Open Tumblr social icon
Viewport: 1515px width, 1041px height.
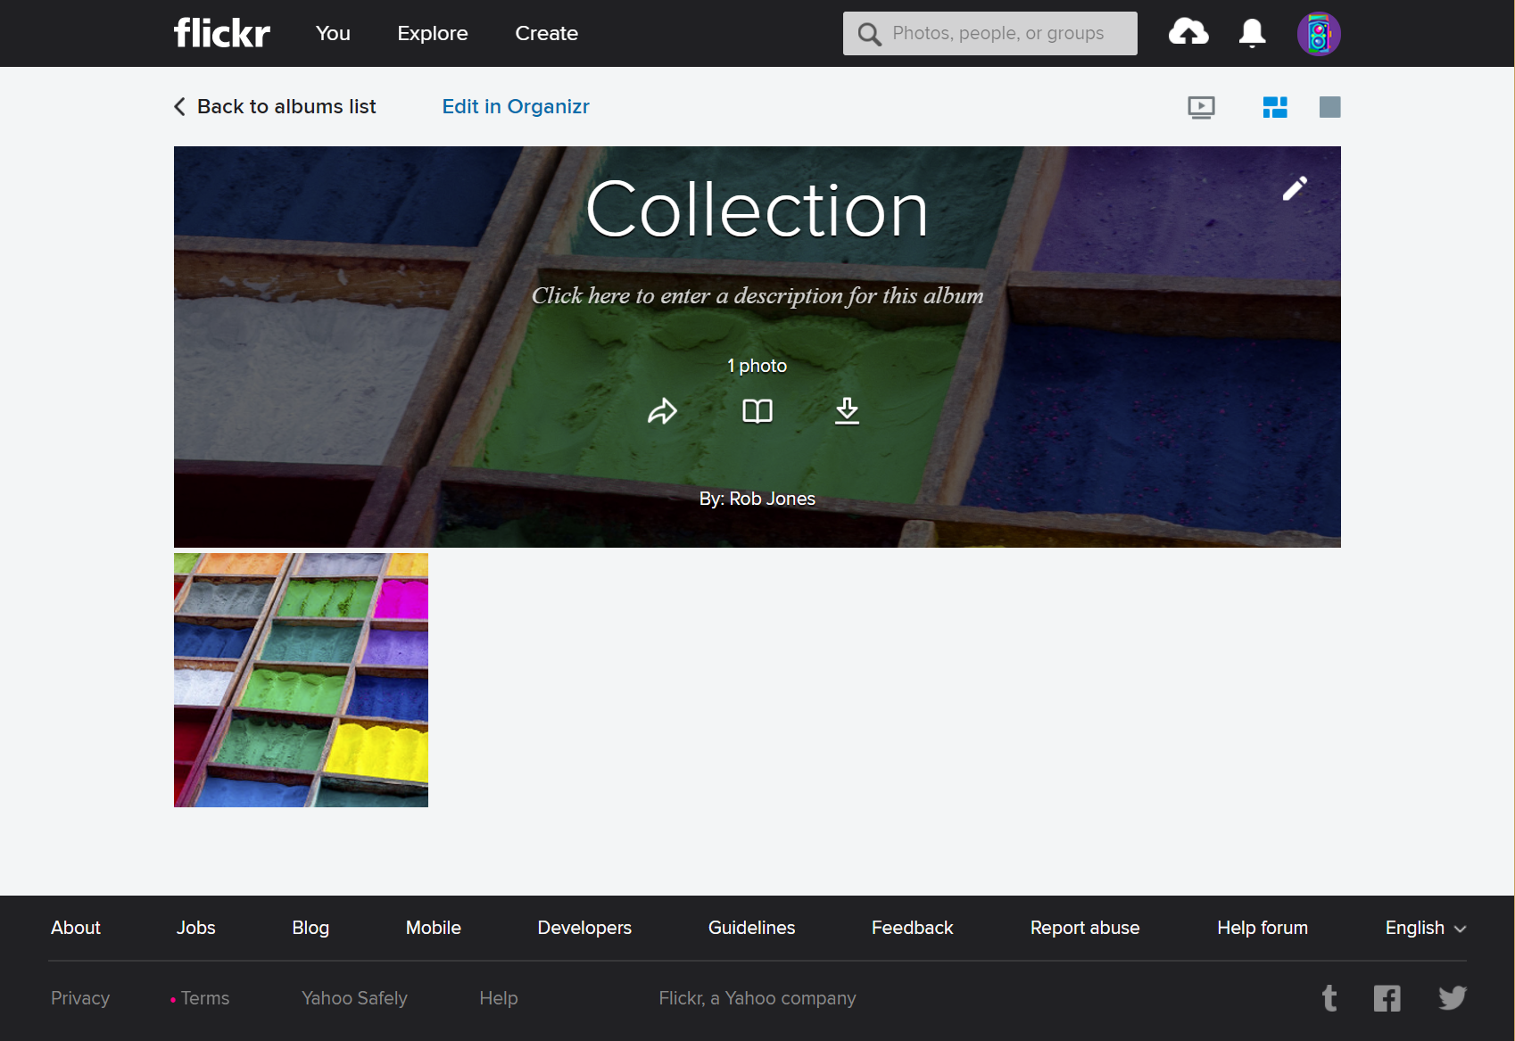(x=1329, y=998)
